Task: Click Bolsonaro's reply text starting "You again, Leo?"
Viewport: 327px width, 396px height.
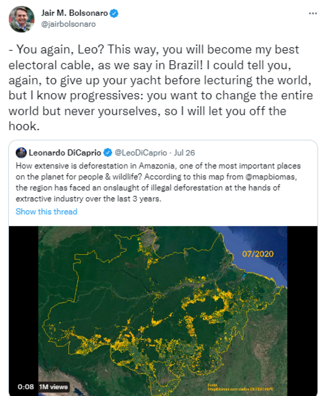Action: (x=160, y=88)
